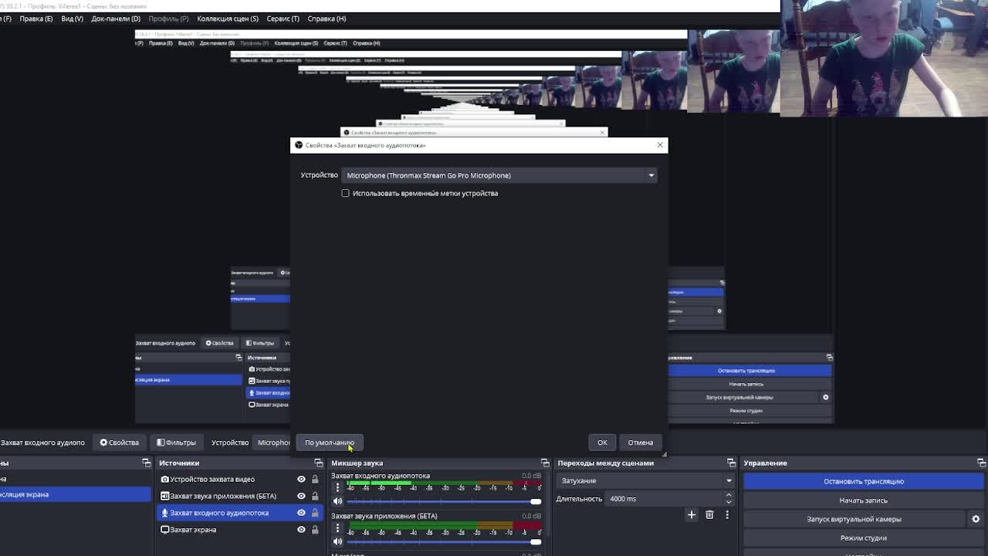
Task: Open the Коллекция сцен (S) menu
Action: click(228, 19)
